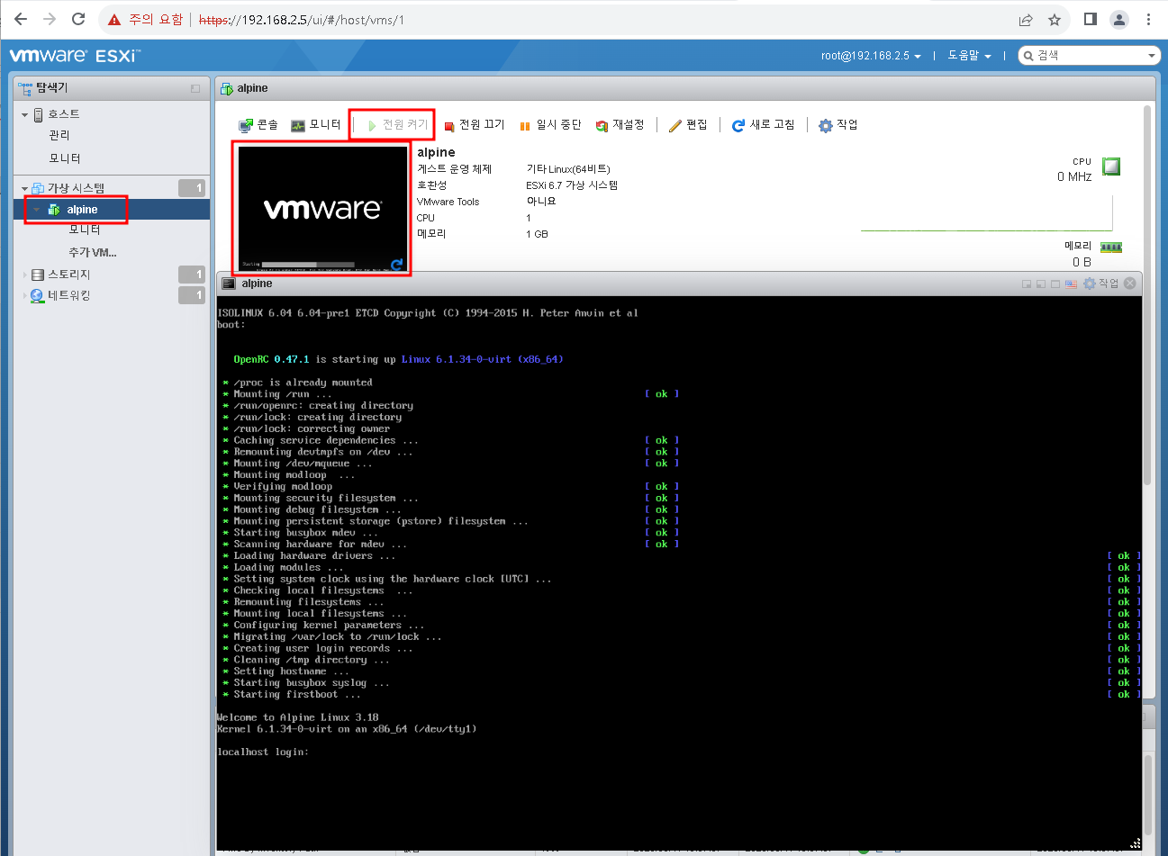Open browser three-dot menu
Image resolution: width=1168 pixels, height=856 pixels.
point(1148,20)
